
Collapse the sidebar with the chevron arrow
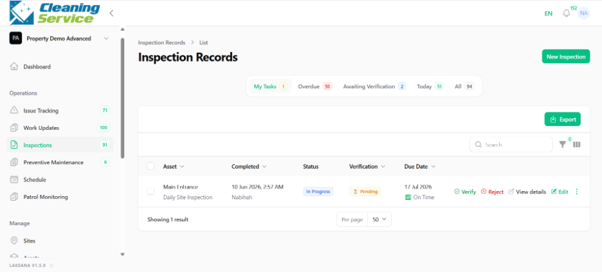111,13
